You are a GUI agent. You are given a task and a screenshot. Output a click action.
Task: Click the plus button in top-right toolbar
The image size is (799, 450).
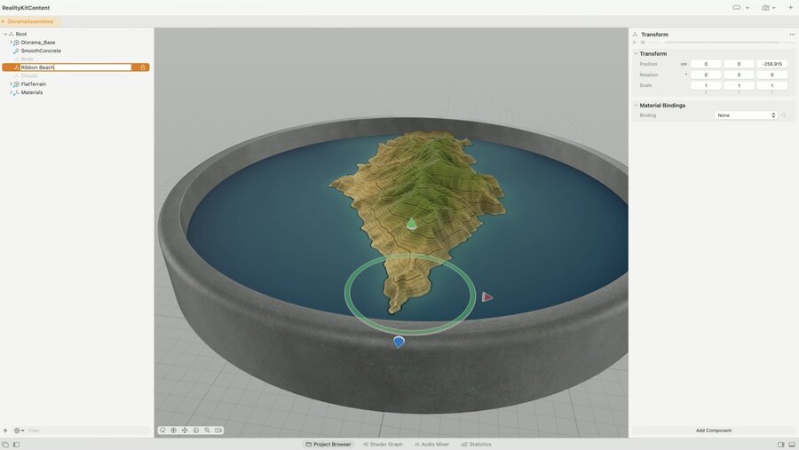coord(790,8)
